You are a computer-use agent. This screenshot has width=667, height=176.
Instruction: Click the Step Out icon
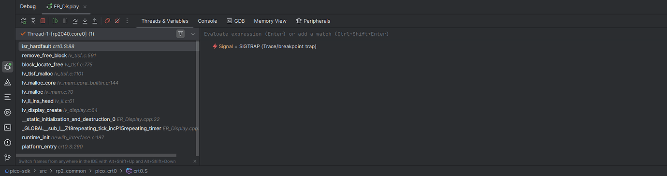[x=95, y=21]
